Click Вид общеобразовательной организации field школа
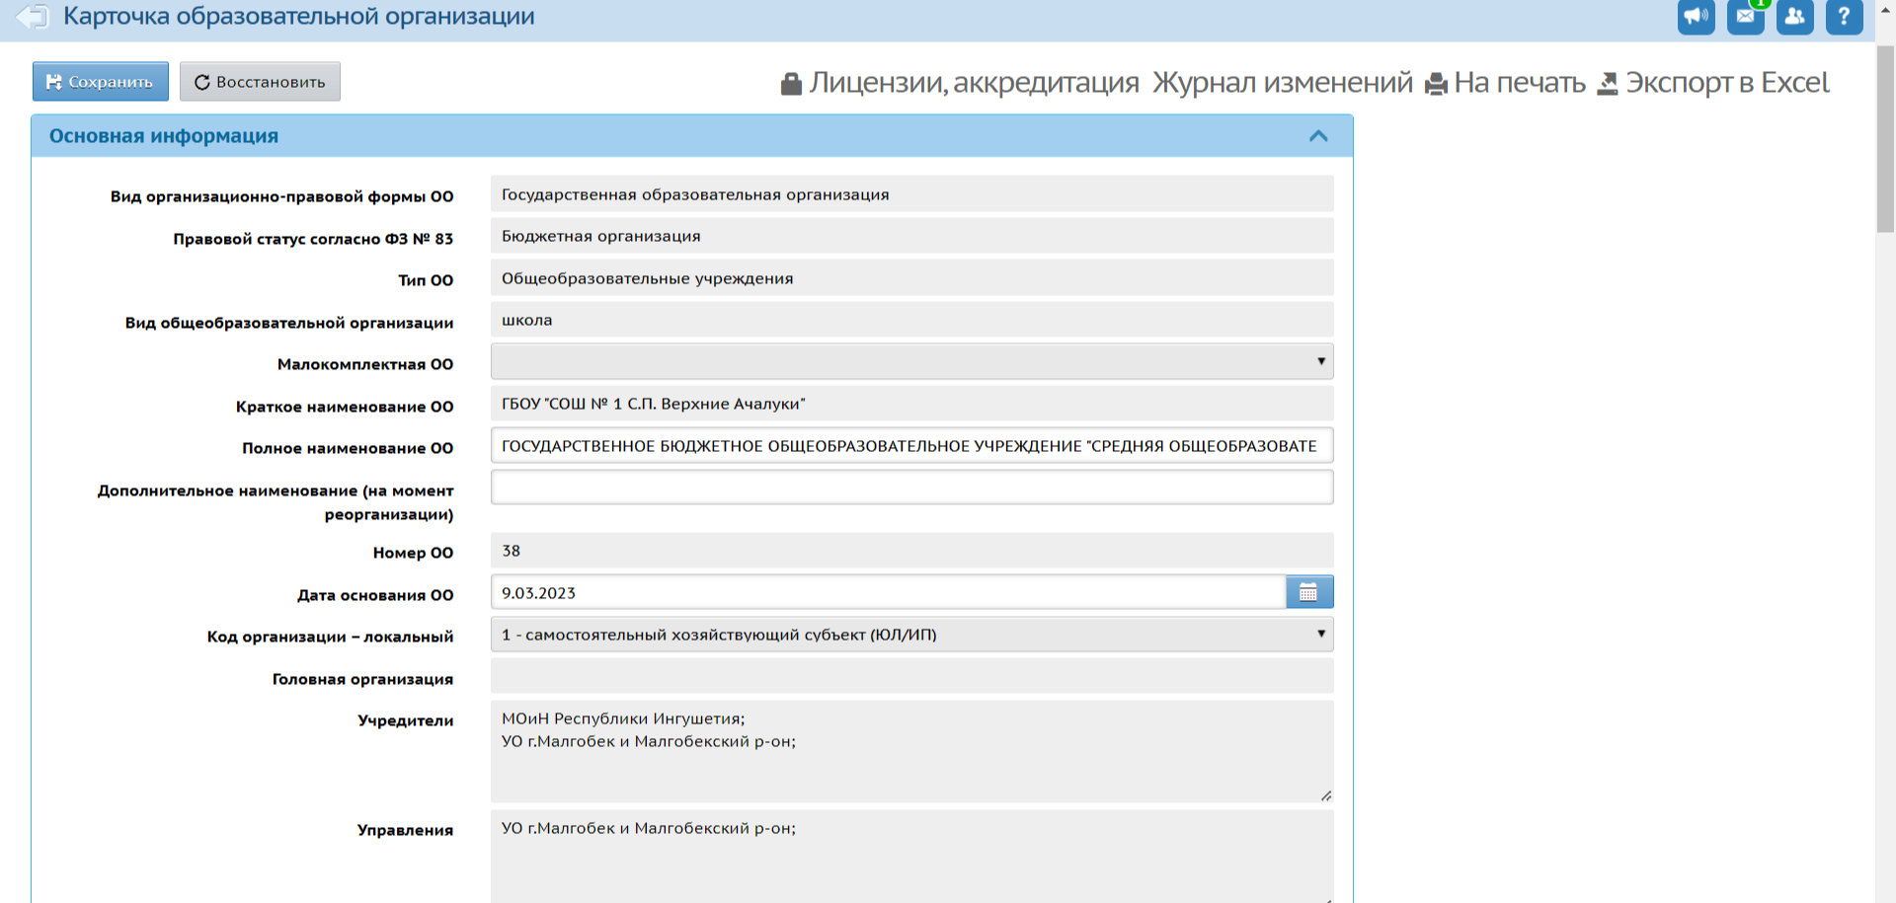The width and height of the screenshot is (1896, 903). (x=911, y=320)
